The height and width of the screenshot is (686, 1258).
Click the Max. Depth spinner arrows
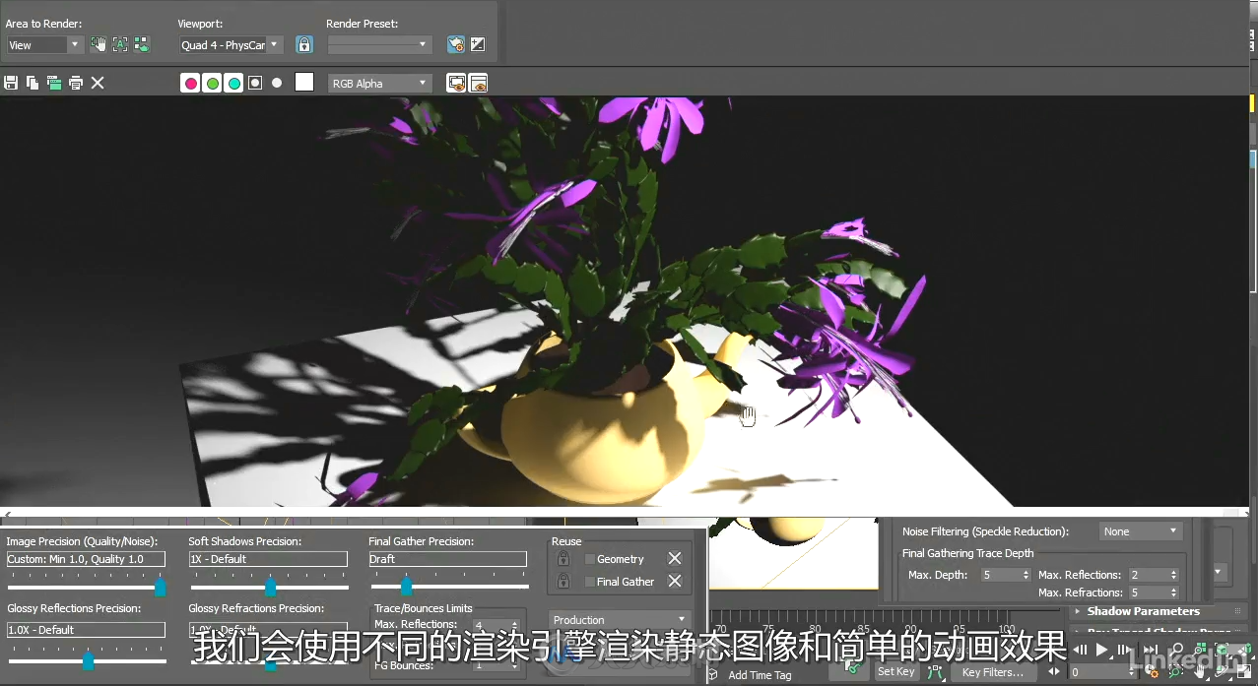pyautogui.click(x=1026, y=575)
